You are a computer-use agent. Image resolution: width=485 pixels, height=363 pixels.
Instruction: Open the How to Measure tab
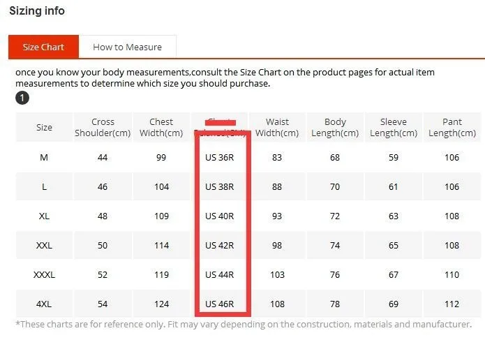click(128, 47)
